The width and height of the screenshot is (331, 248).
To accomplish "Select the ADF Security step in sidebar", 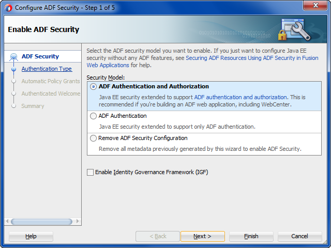I will pyautogui.click(x=40, y=56).
